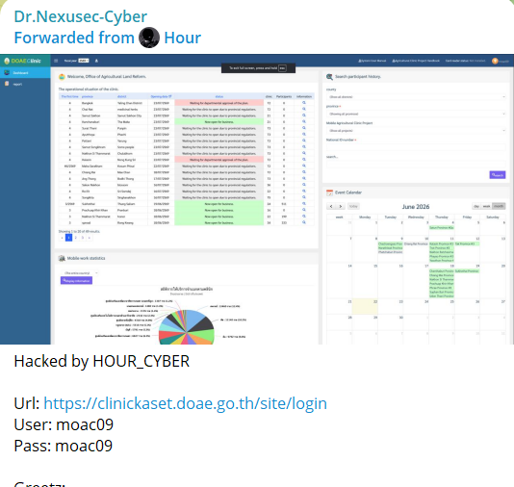Open the Dr.Nexusec-Cyber sender name
Screen dimensions: 514x487
[80, 16]
